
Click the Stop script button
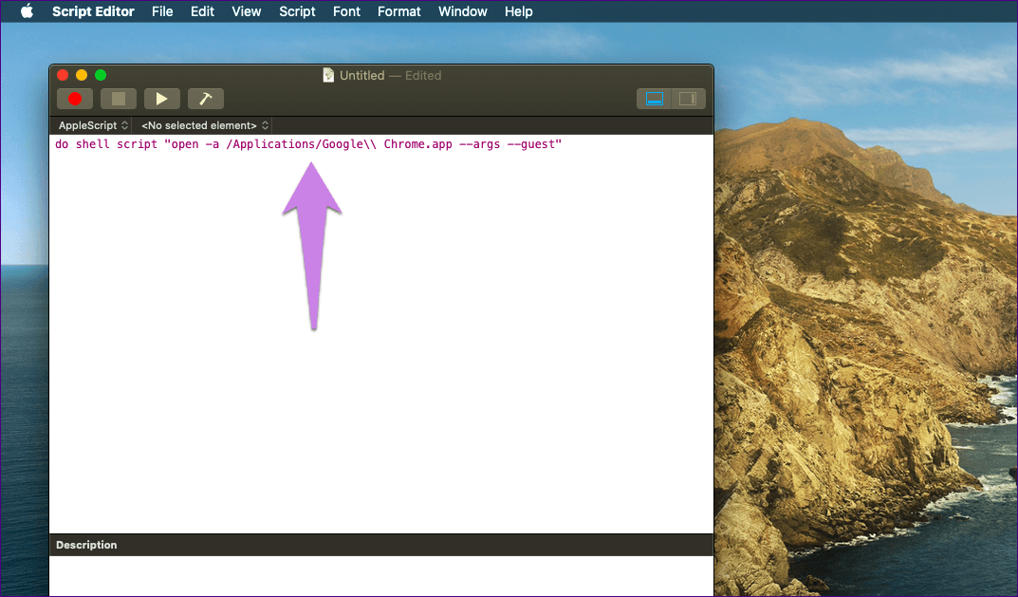point(119,99)
